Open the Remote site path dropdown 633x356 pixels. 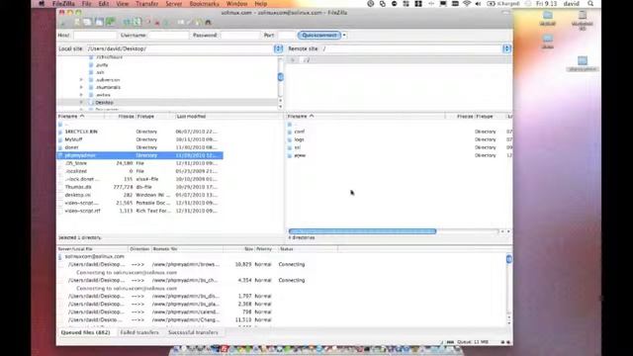[x=506, y=48]
